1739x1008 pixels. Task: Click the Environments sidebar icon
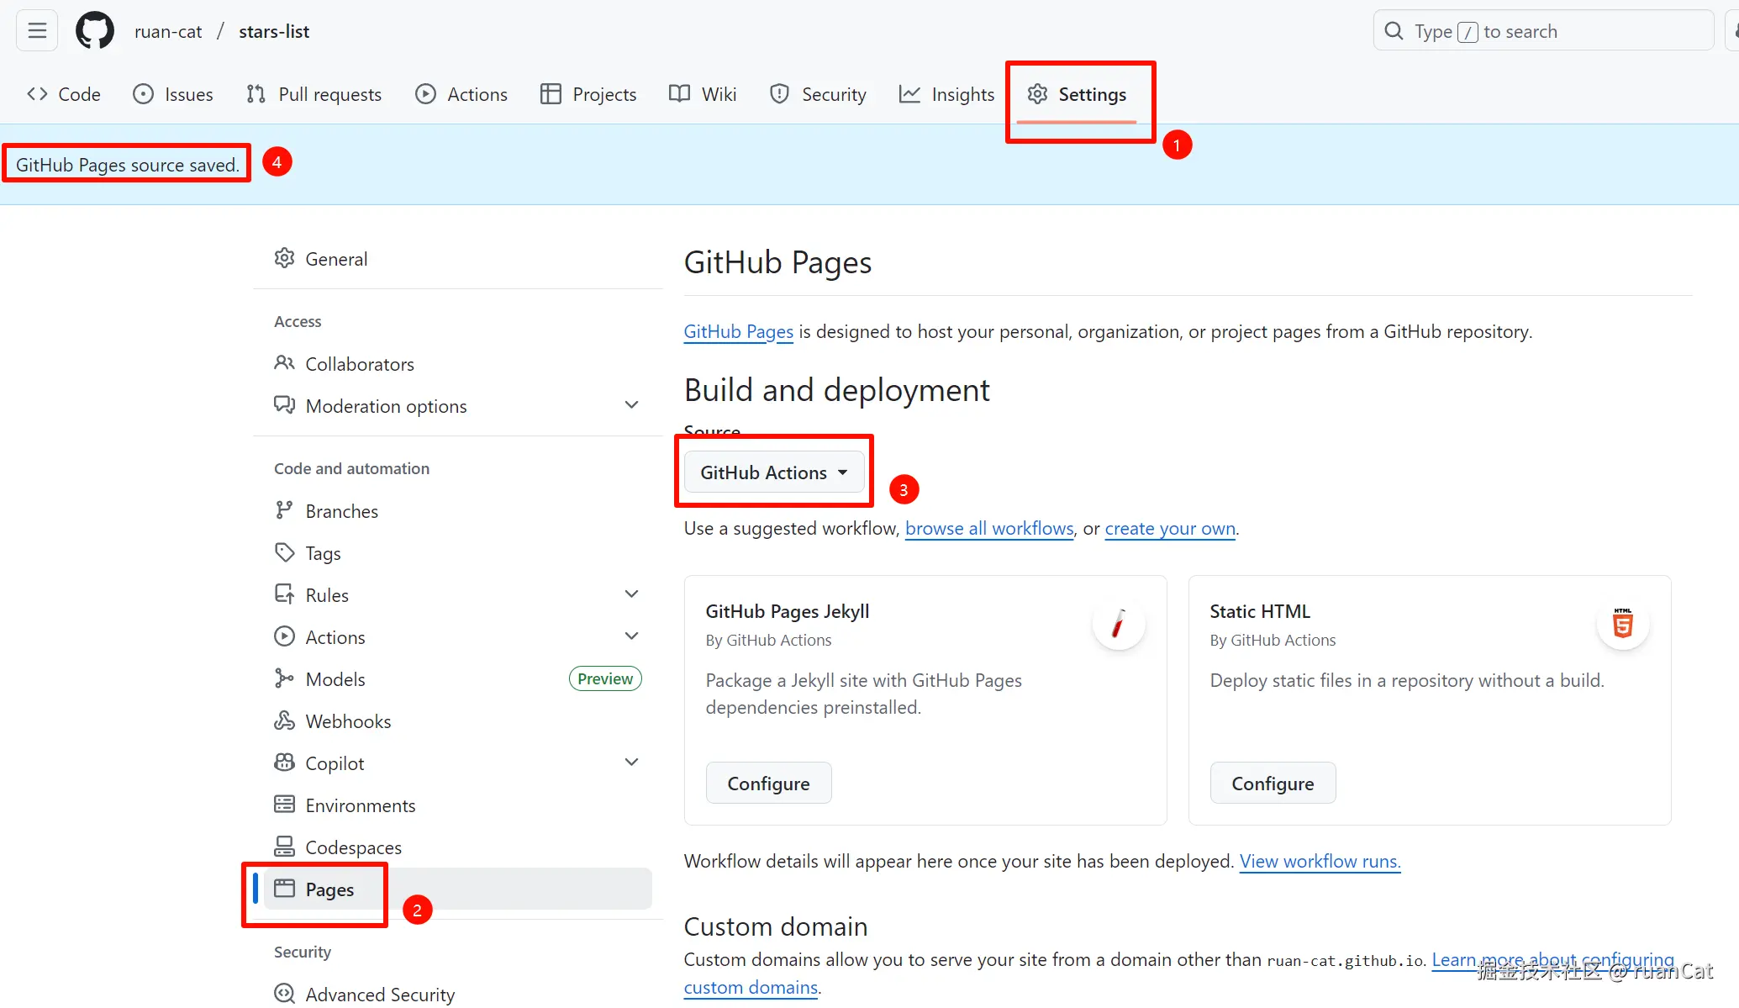[x=284, y=805]
